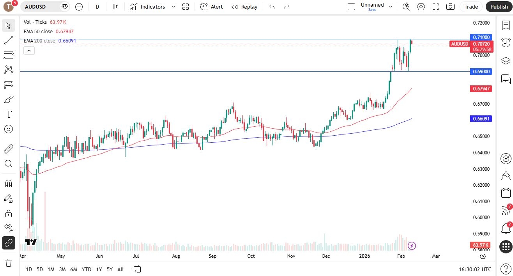The image size is (513, 276).
Task: Hide all drawings with the eye toggle
Action: [9, 228]
